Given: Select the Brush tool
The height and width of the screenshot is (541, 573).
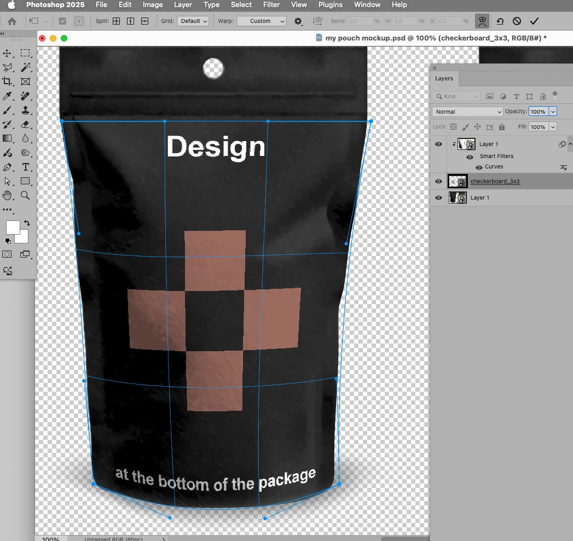Looking at the screenshot, I should [7, 110].
